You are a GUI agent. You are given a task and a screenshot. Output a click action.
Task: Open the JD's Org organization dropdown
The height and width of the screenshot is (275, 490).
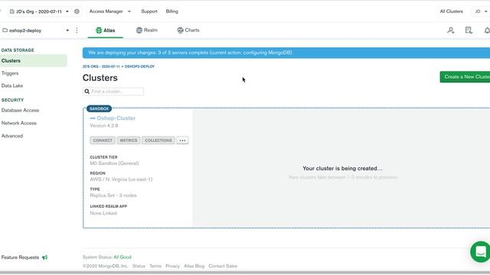(39, 11)
